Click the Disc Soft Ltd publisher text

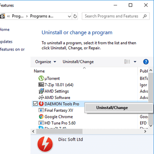click(70, 139)
